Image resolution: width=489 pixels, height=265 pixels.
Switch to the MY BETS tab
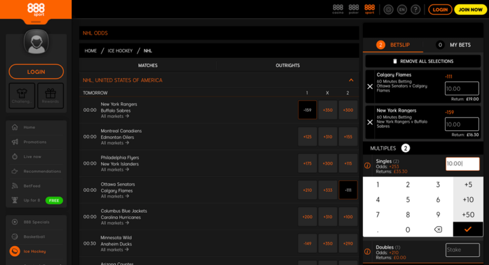(453, 45)
